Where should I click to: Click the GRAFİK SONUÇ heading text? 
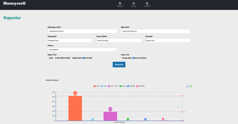(52, 80)
